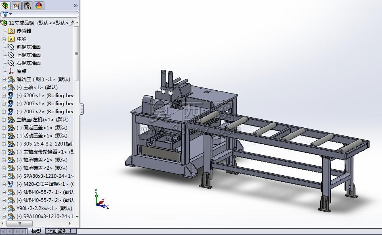
Task: Open the FeatureManager design tree tab
Action: click(5, 5)
